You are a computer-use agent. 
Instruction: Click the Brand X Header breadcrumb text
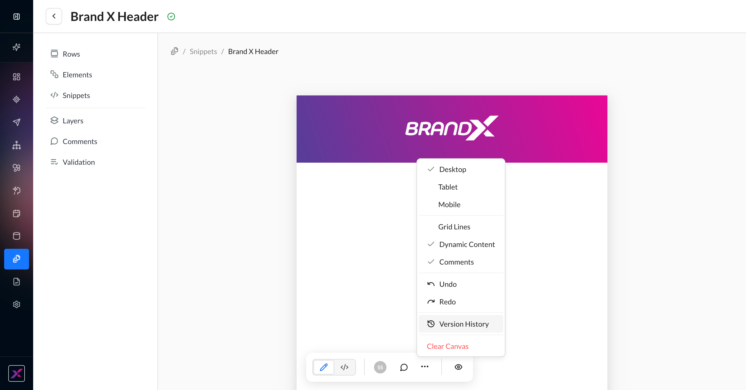tap(253, 51)
